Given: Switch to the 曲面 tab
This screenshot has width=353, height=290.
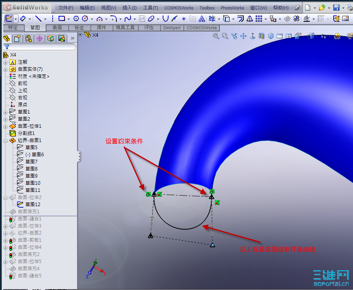Looking at the screenshot, I should tap(57, 28).
